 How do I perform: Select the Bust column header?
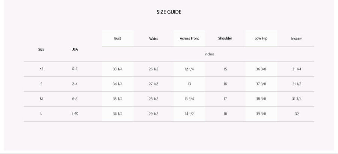pyautogui.click(x=118, y=38)
